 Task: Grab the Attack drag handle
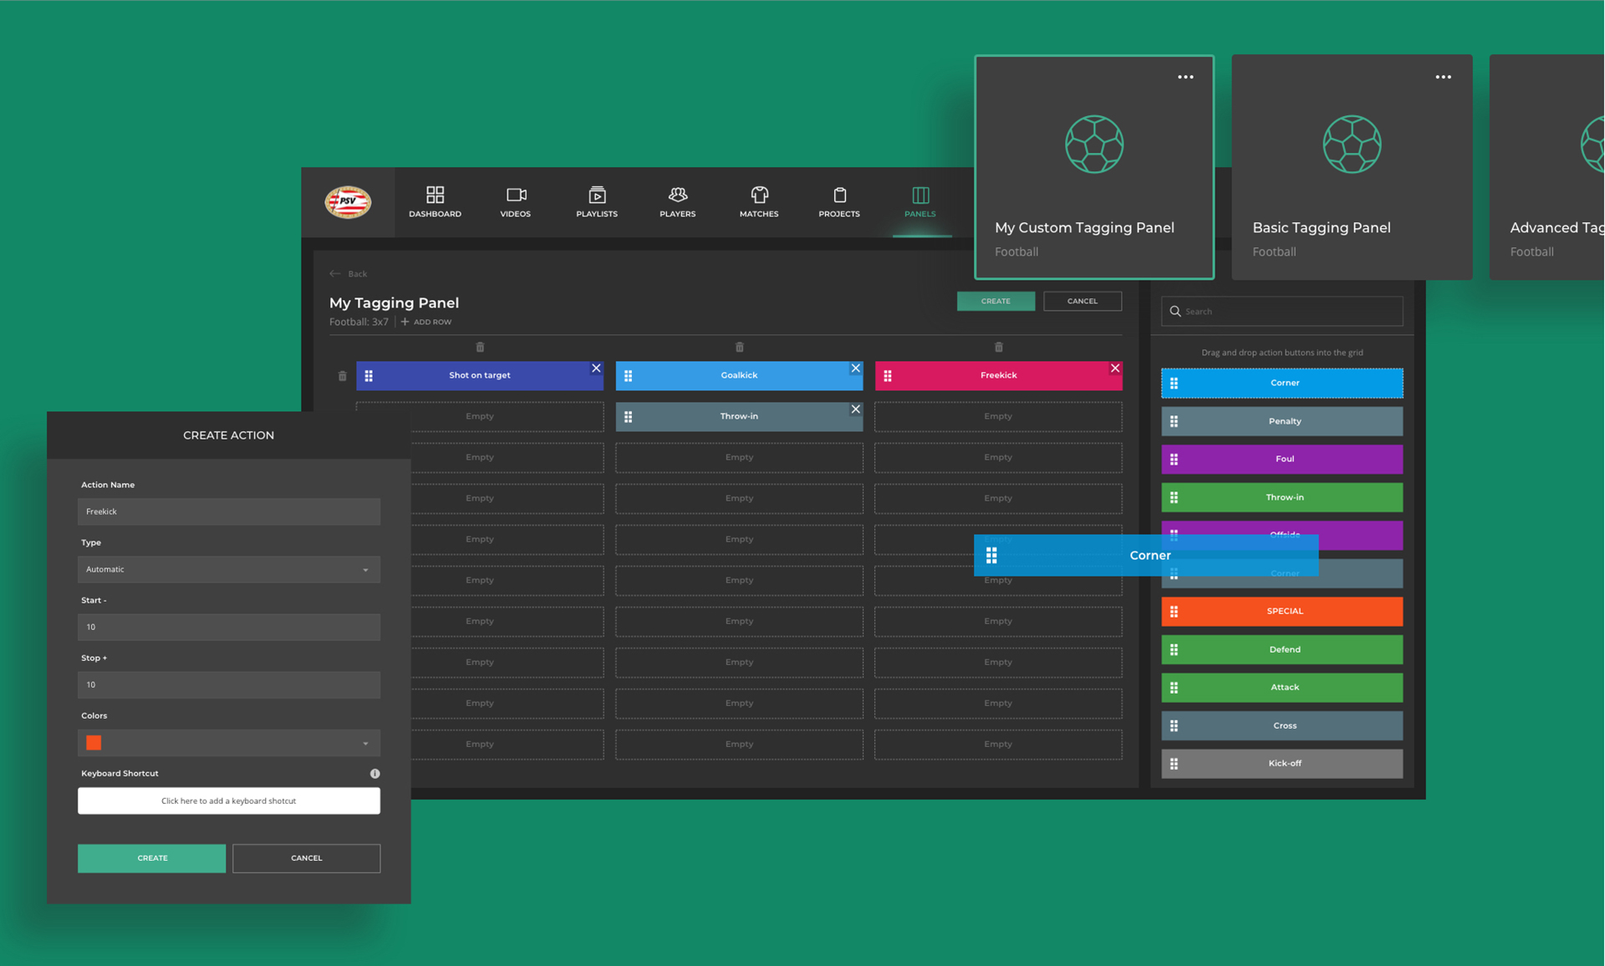pyautogui.click(x=1174, y=687)
